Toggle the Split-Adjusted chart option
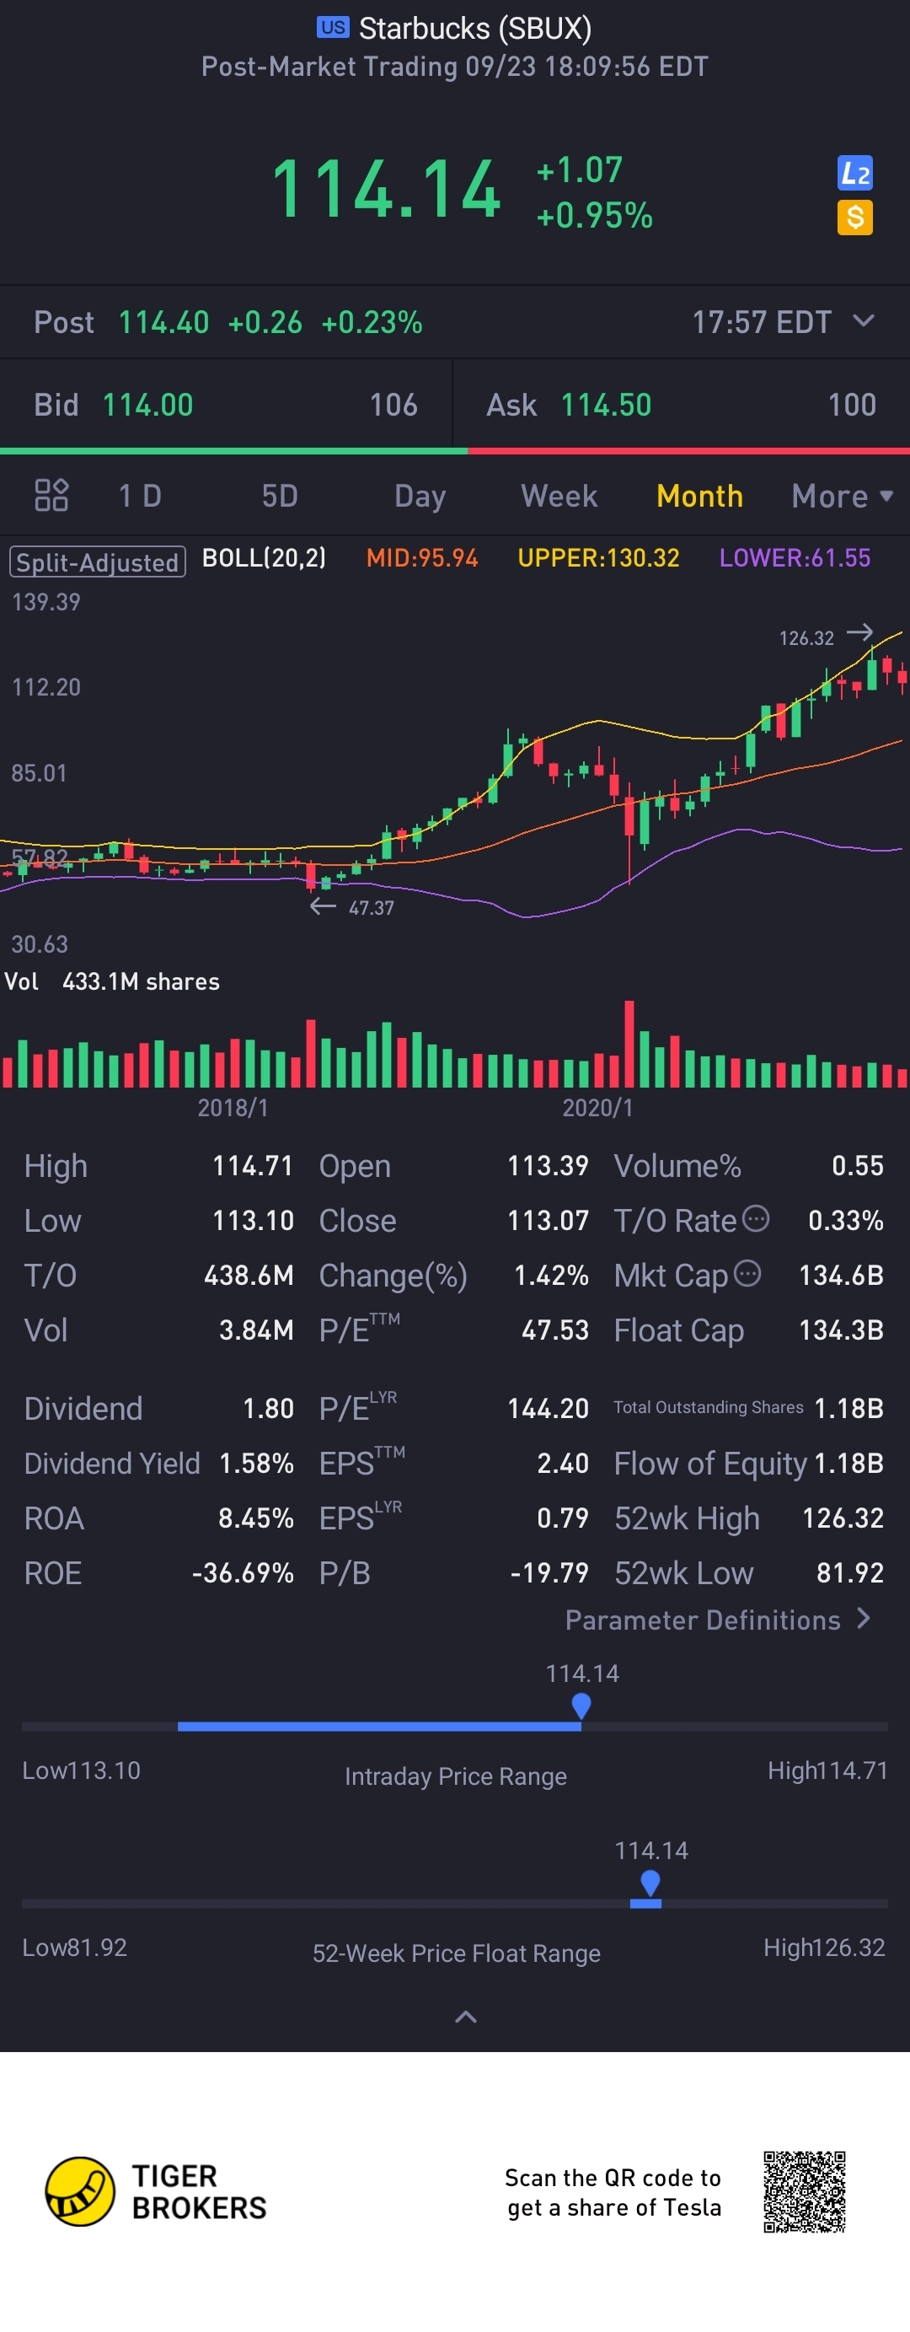This screenshot has height=2332, width=910. (x=98, y=562)
